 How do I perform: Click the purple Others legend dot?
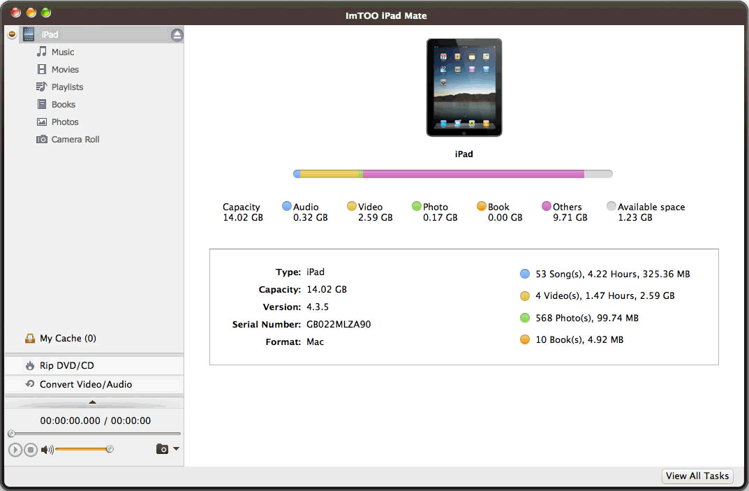[x=547, y=206]
